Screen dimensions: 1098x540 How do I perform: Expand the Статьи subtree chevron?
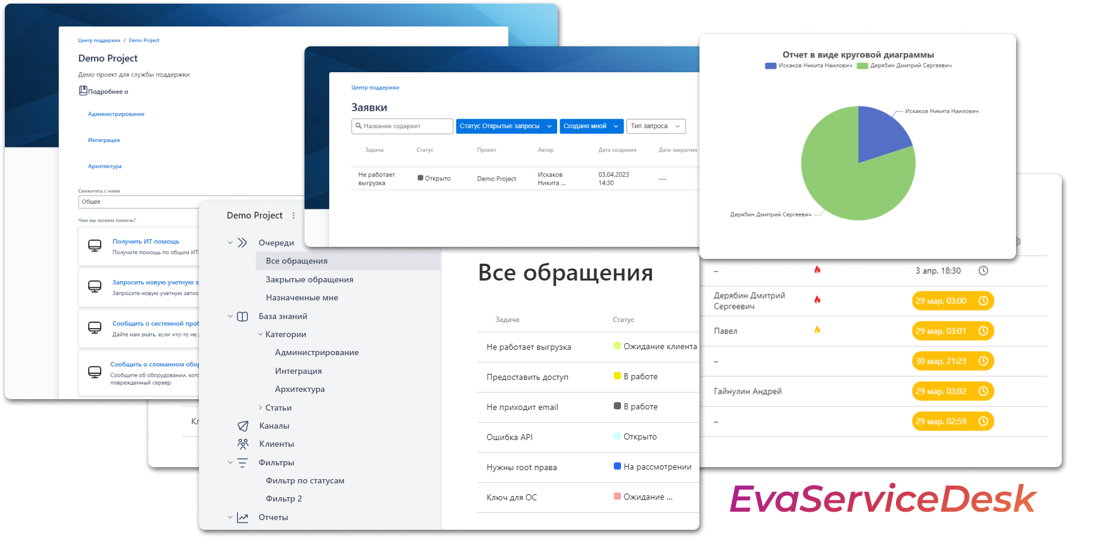tap(260, 408)
